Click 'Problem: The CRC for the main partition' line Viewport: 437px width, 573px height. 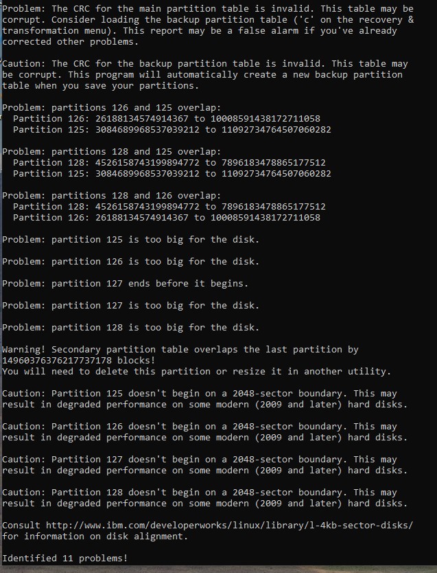(x=208, y=9)
